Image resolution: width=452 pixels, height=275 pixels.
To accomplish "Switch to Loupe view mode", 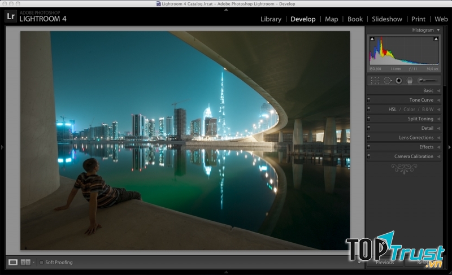I will 13,262.
